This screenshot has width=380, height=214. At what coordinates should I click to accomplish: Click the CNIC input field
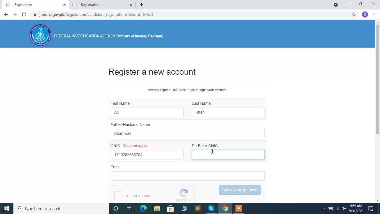pos(147,155)
